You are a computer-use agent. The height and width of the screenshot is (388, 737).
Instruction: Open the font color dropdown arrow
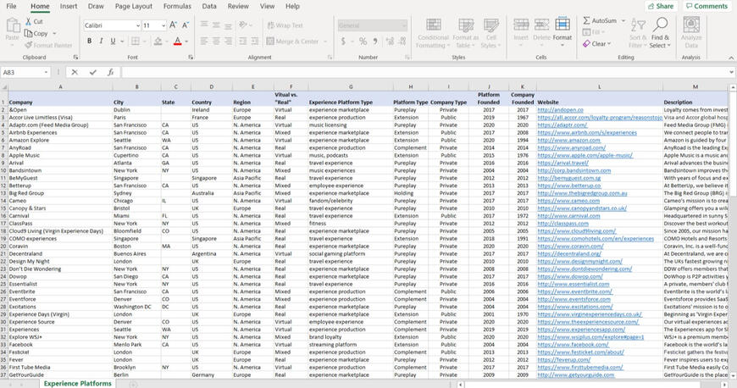(186, 41)
